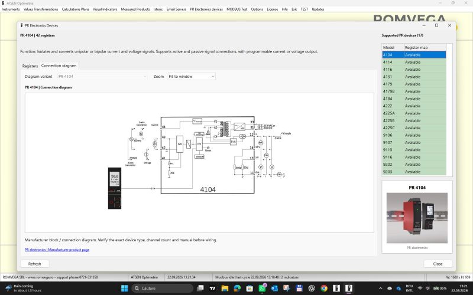Launch Google Chrome from the taskbar
473x295 pixels.
[x=324, y=289]
